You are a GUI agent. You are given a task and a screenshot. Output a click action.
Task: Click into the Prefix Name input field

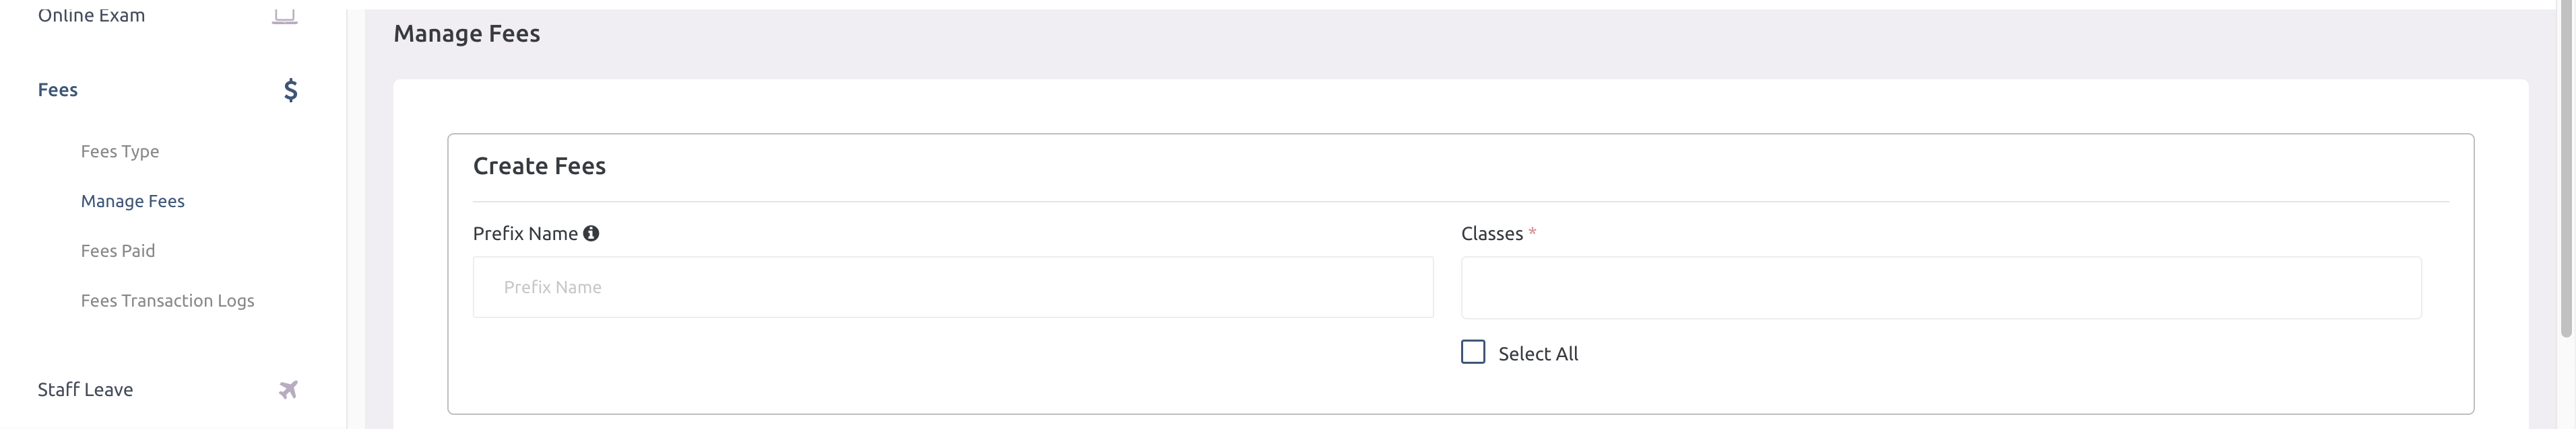pos(952,287)
